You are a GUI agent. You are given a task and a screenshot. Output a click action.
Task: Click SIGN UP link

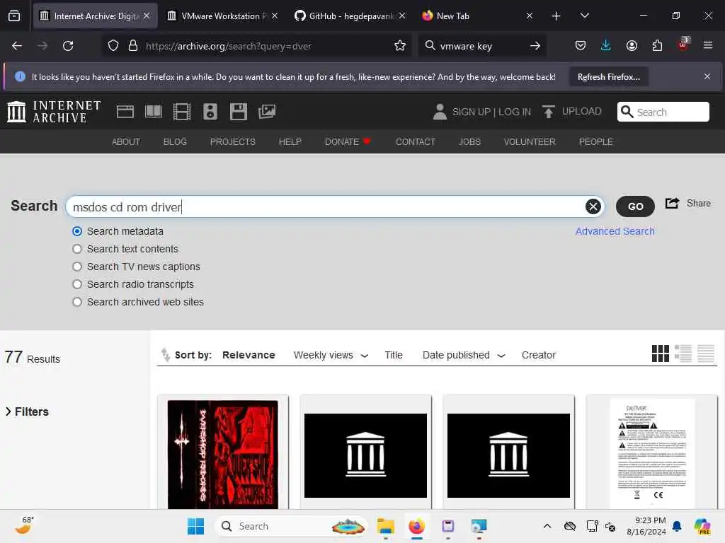471,112
